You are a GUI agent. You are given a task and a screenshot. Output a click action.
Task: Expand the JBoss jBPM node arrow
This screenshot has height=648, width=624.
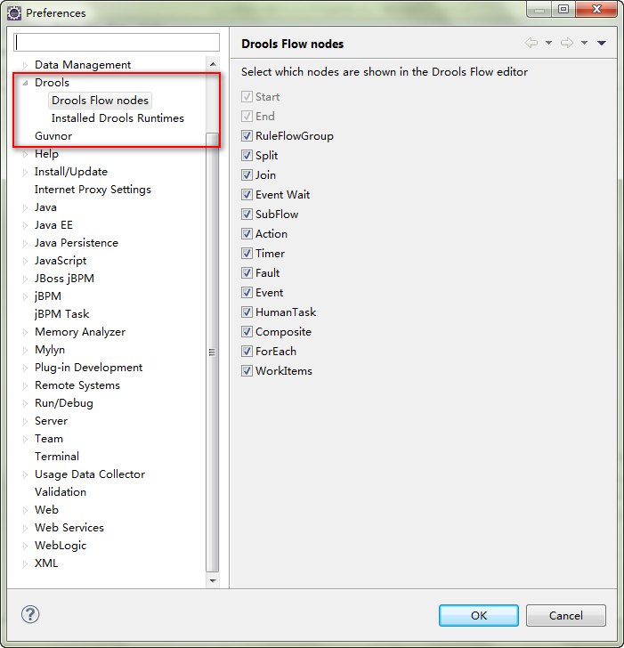click(25, 279)
